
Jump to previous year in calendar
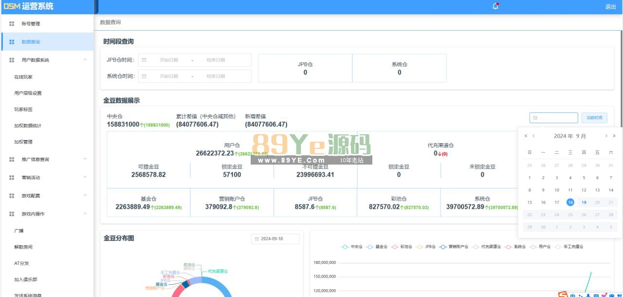pos(526,136)
